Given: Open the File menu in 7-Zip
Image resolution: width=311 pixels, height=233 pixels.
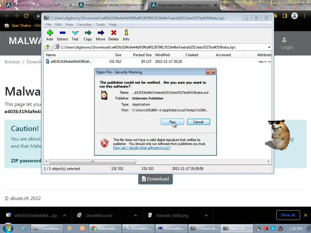Looking at the screenshot, I should [x=48, y=25].
